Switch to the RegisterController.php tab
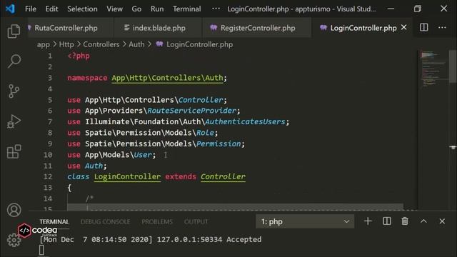This screenshot has width=457, height=257. (257, 28)
